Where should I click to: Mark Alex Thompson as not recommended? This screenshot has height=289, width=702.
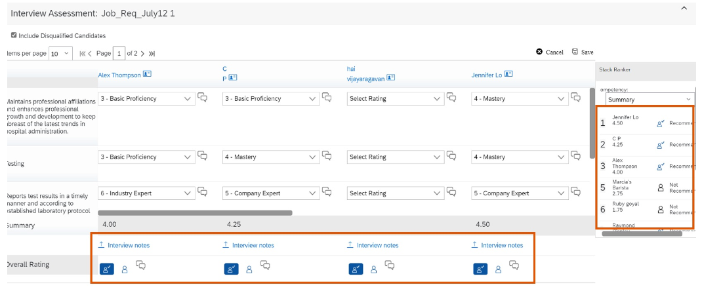coord(125,269)
